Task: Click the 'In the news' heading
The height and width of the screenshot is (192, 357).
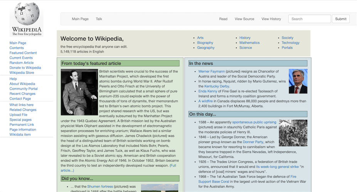Action: click(x=248, y=63)
